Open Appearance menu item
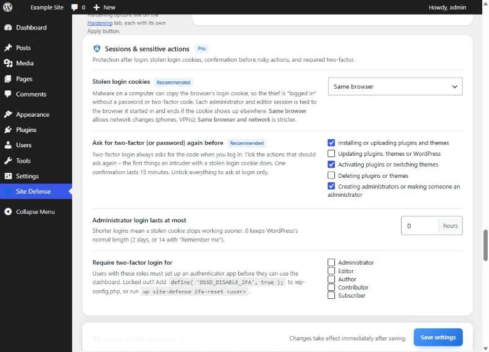 36,114
